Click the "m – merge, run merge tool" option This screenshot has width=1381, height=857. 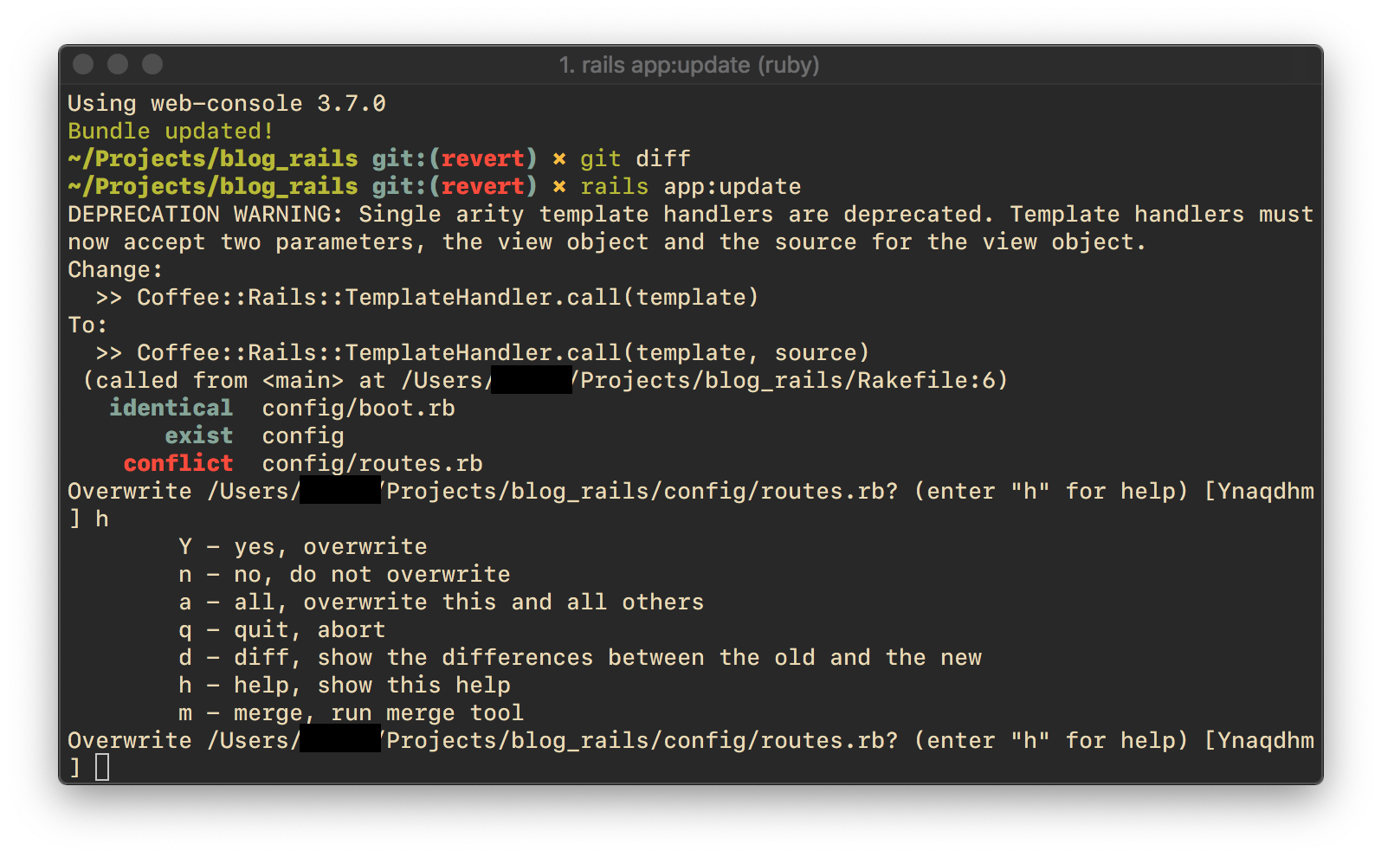pyautogui.click(x=352, y=712)
